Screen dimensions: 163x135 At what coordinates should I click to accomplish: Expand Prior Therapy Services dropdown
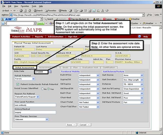47,119
